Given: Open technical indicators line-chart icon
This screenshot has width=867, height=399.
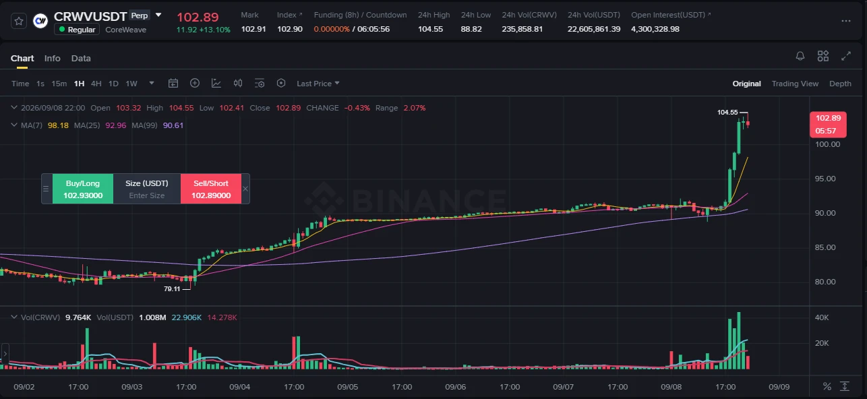Looking at the screenshot, I should [216, 84].
